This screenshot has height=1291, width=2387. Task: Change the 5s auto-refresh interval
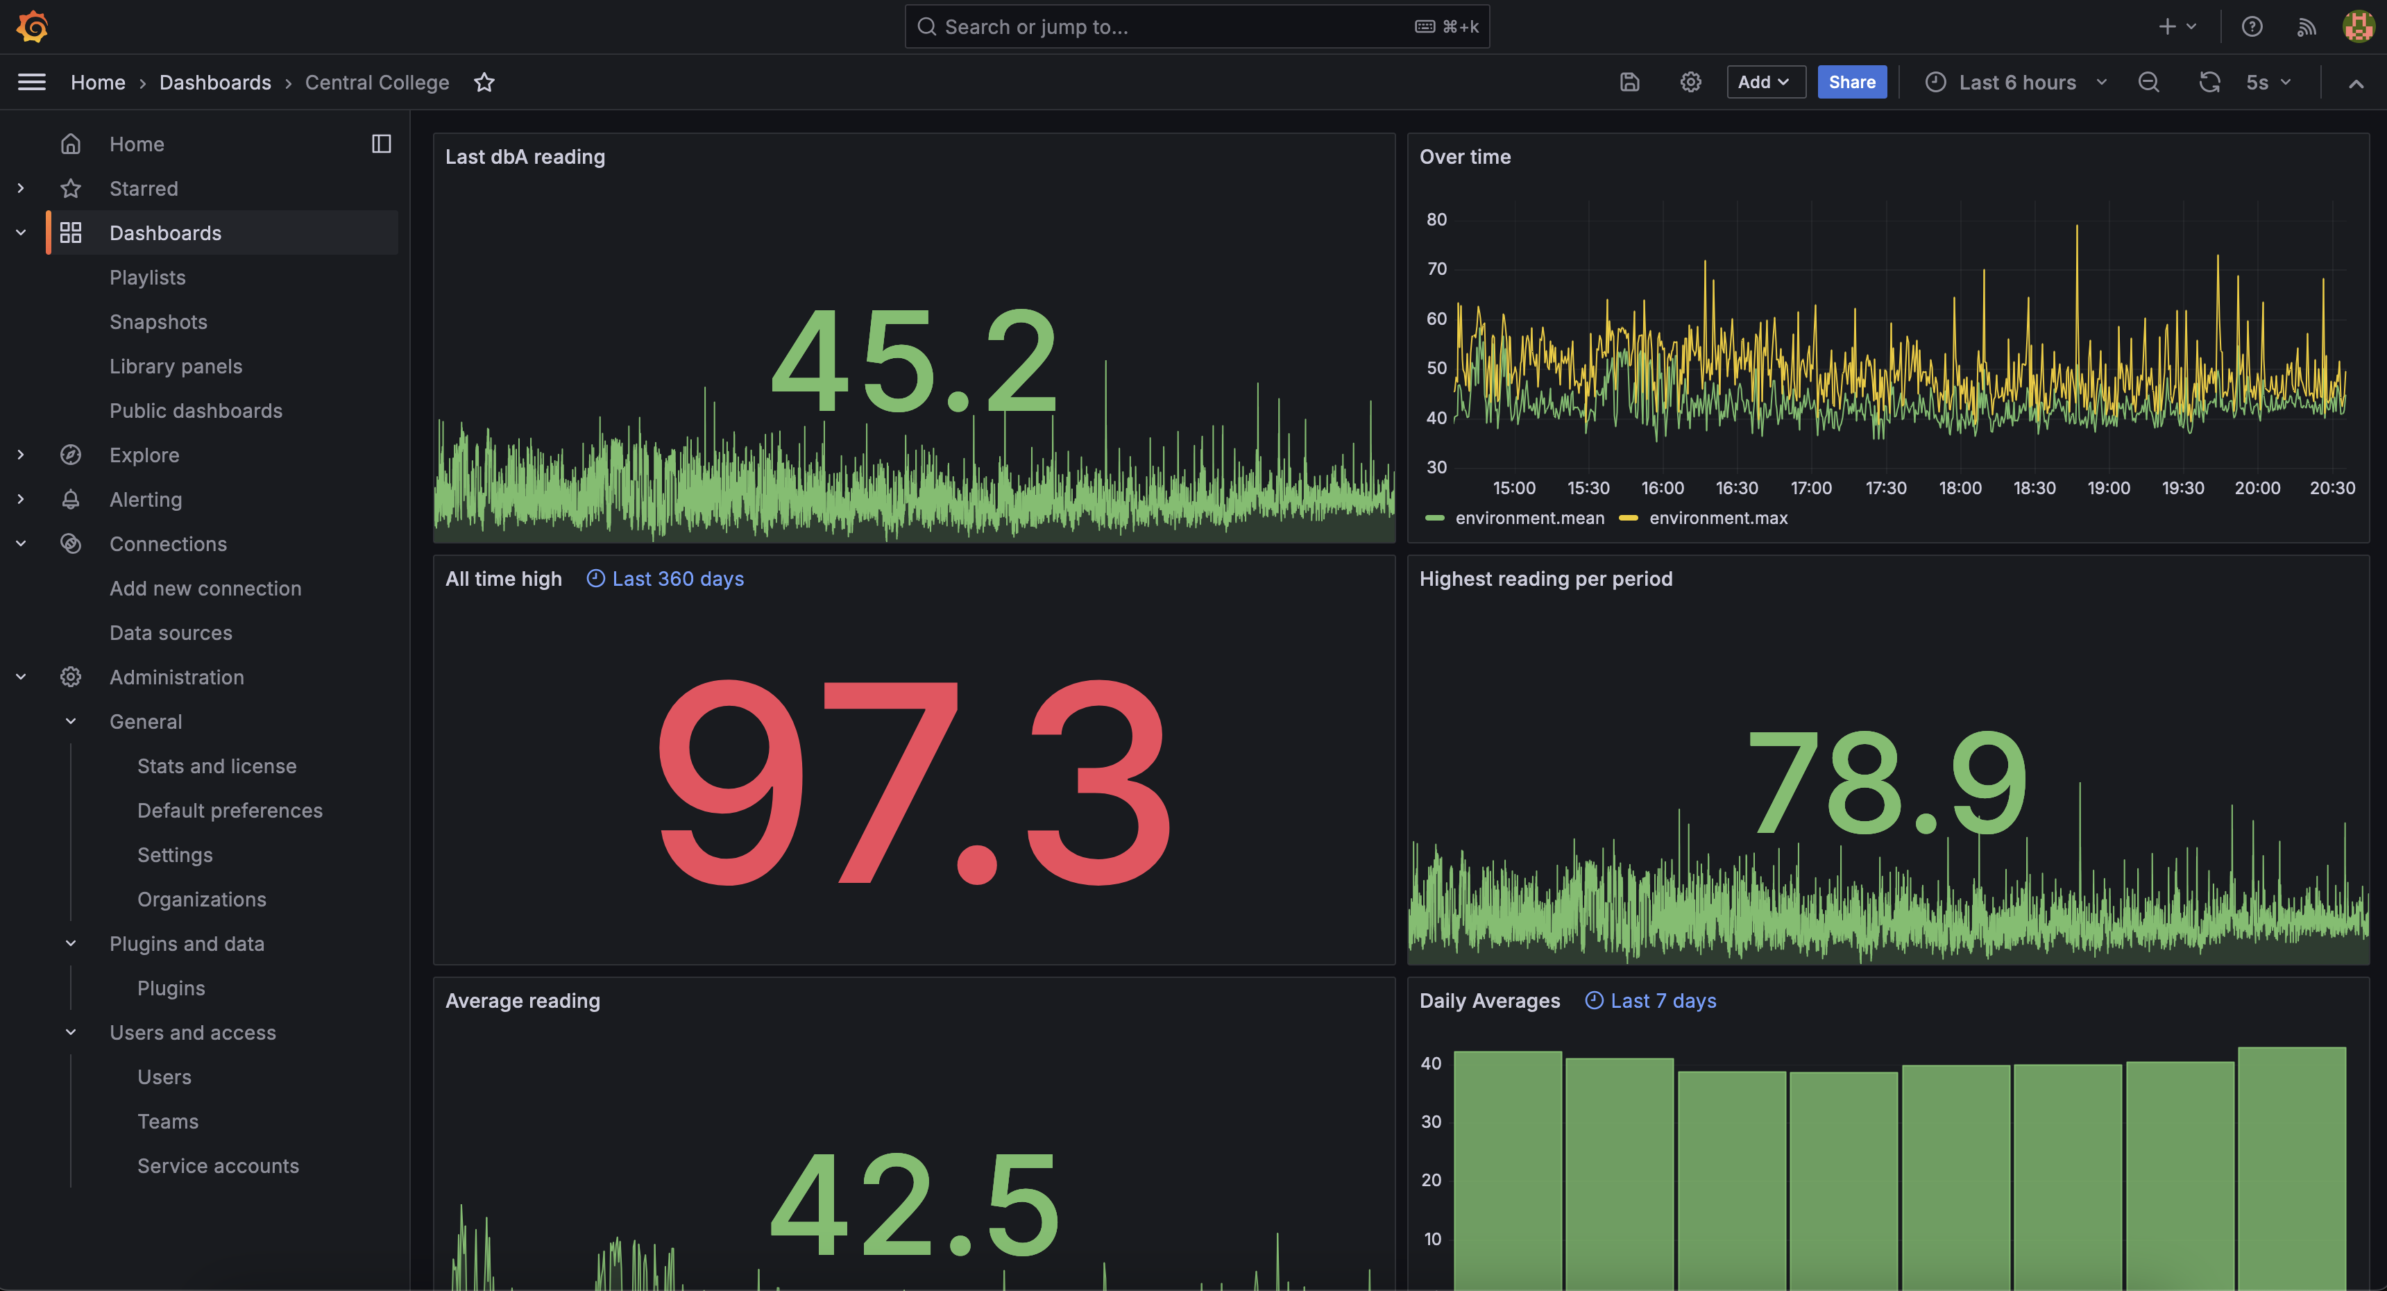click(x=2265, y=82)
